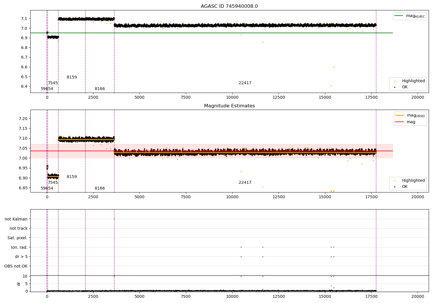
Task: Click the 5 tick on the dr axis
Action: pyautogui.click(x=26, y=284)
